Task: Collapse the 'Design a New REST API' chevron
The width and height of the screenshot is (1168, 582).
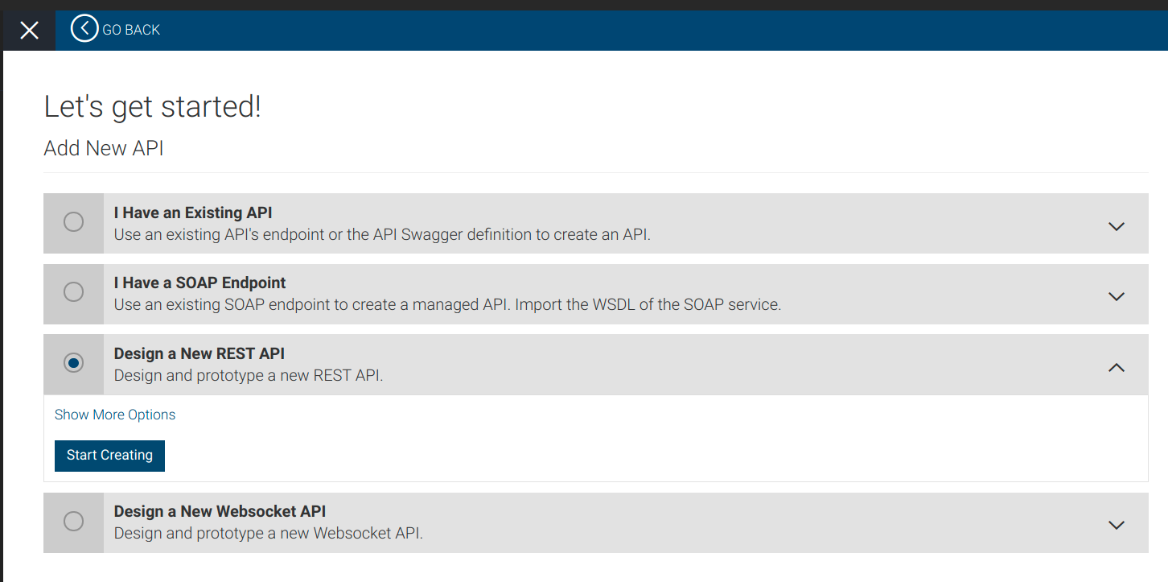Action: (x=1117, y=367)
